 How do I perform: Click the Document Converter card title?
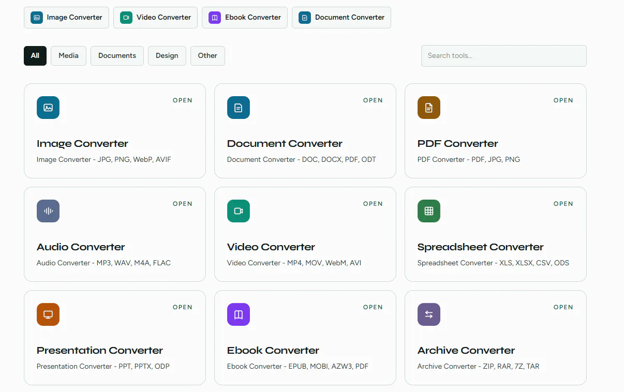[285, 144]
